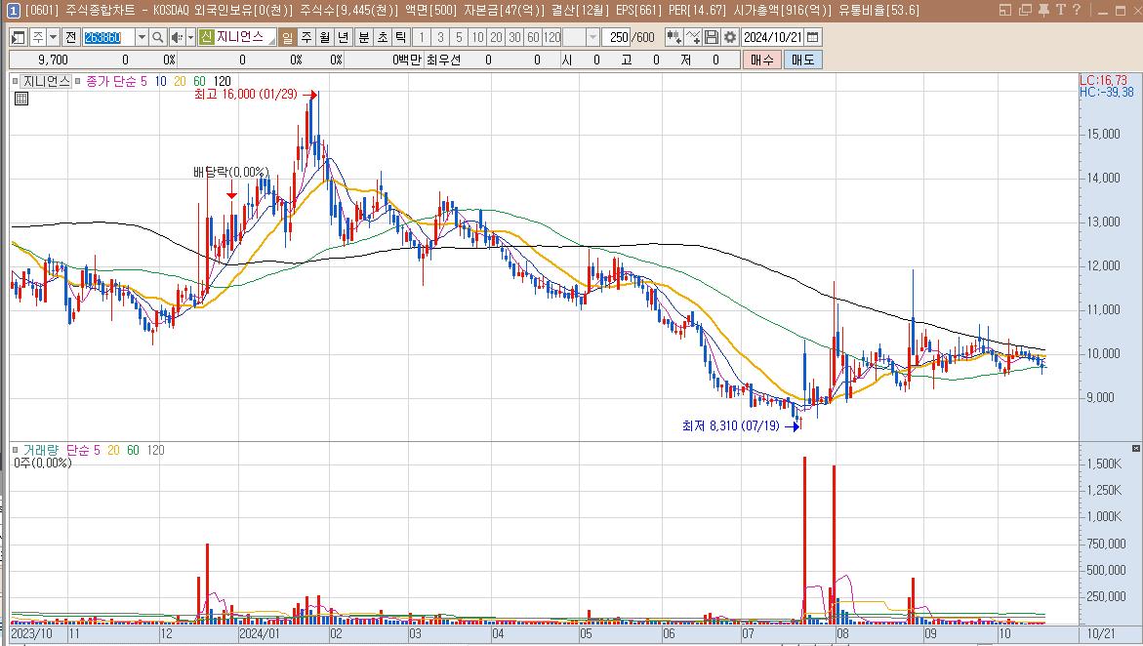Open the interval value dropdown arrow
The width and height of the screenshot is (1143, 646).
[x=592, y=37]
